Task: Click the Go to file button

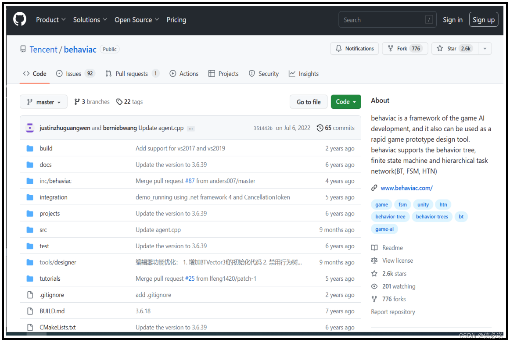Action: pos(309,102)
